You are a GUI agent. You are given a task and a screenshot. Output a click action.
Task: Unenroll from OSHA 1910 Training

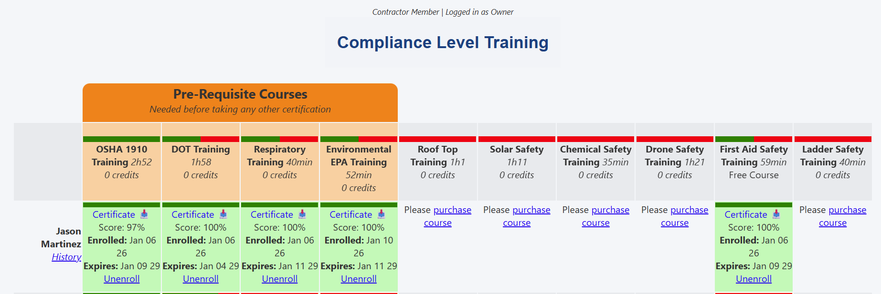pos(122,279)
